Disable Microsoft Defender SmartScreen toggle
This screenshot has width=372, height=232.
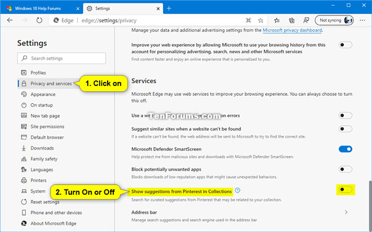tap(346, 149)
